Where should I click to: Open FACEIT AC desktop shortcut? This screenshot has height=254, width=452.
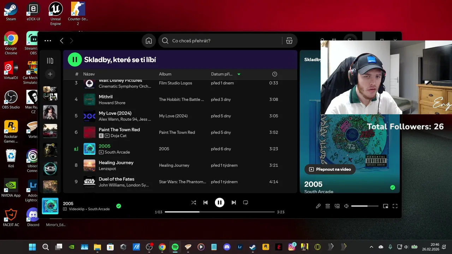pyautogui.click(x=11, y=217)
